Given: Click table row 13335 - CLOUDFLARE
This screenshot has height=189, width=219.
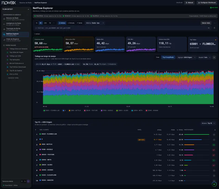Looking at the screenshot, I should tap(125, 175).
